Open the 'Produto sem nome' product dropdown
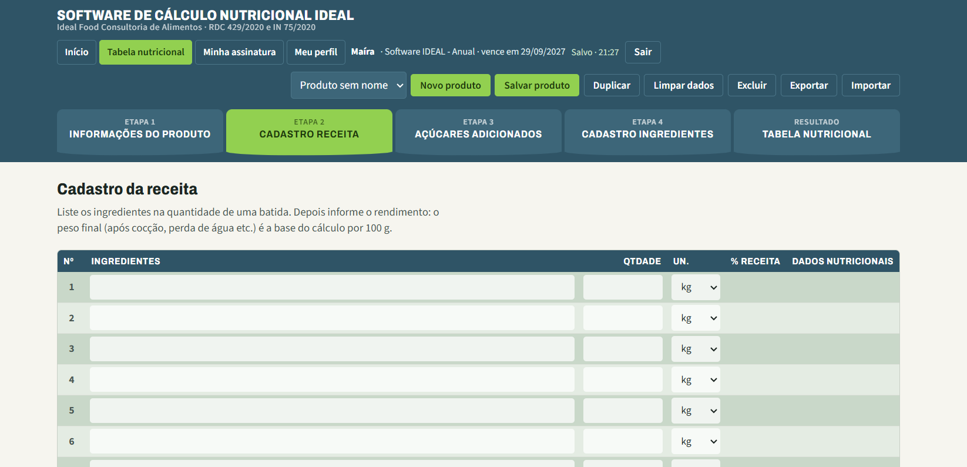Viewport: 967px width, 467px height. tap(348, 85)
